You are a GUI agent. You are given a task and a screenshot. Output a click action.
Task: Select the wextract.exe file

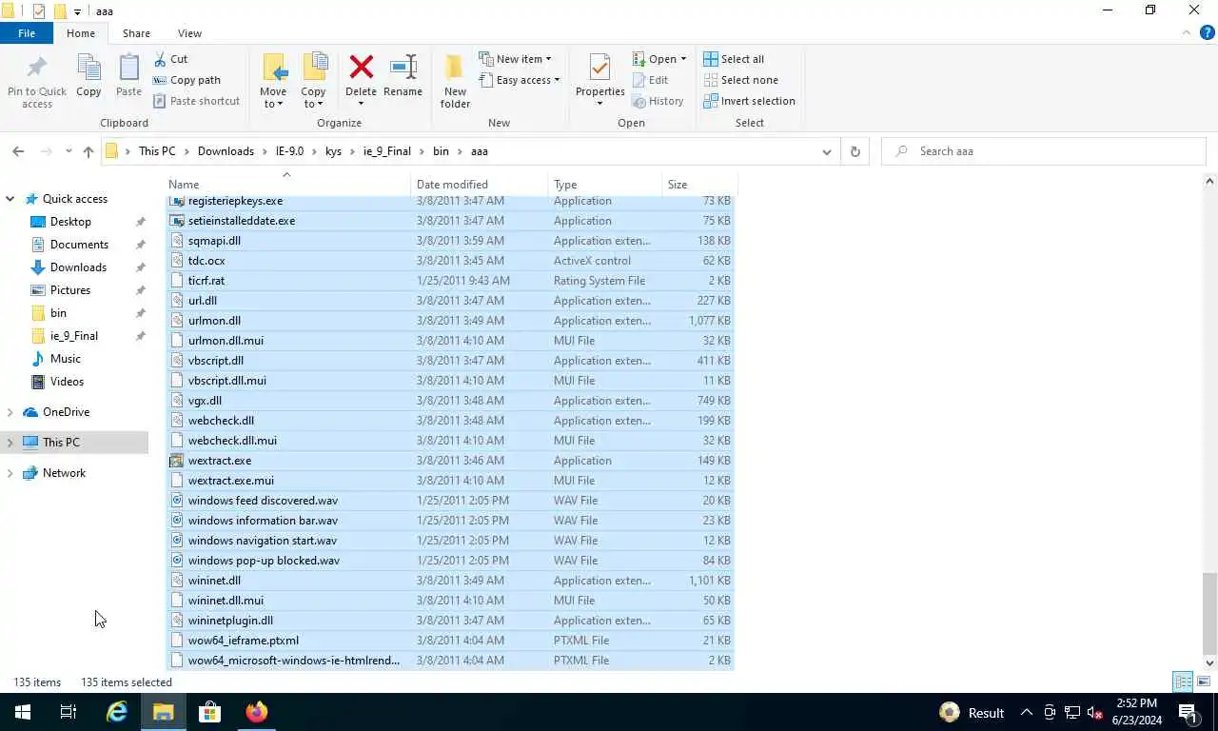coord(450,461)
